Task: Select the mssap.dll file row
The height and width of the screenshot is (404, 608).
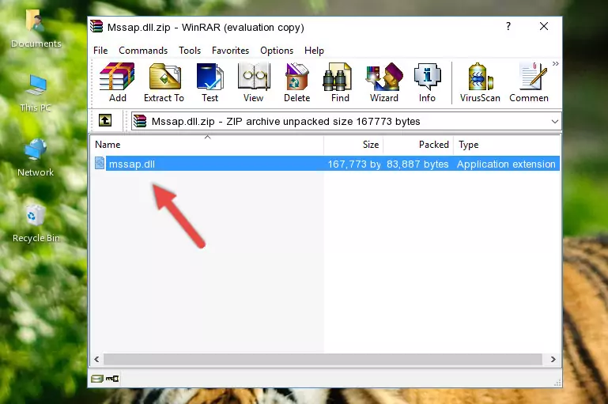Action: (x=327, y=164)
